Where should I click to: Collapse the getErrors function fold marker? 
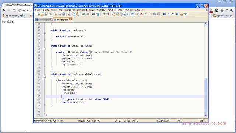click(x=45, y=33)
